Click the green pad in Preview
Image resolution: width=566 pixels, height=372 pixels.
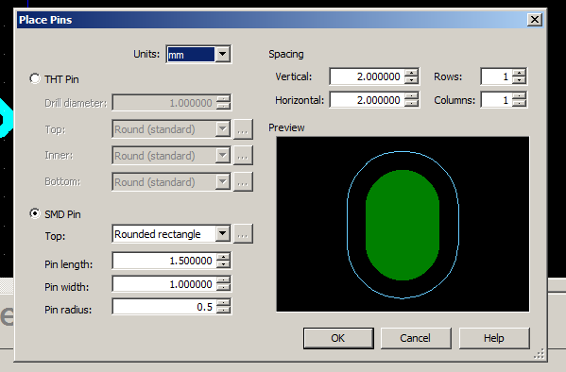click(x=403, y=225)
